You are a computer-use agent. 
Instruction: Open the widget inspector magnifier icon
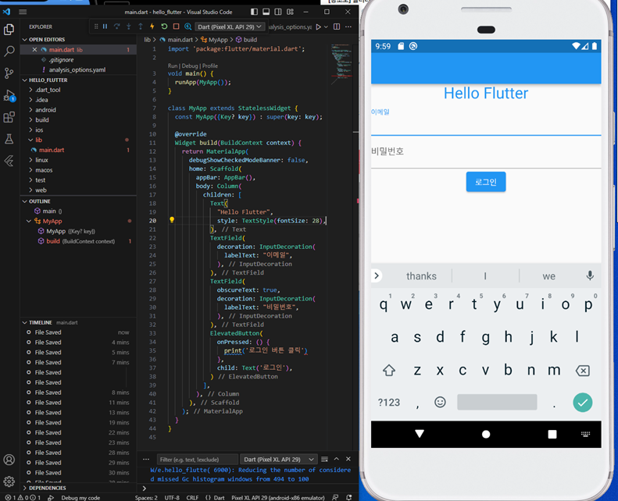click(x=188, y=27)
